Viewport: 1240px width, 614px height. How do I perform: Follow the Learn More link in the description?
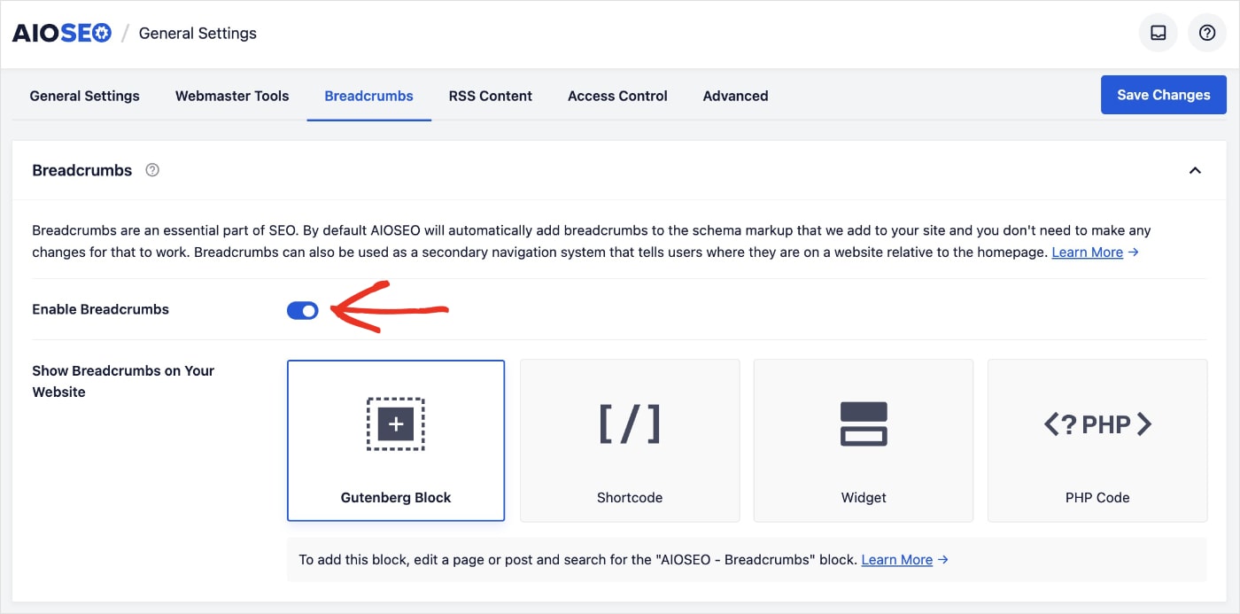click(1088, 253)
